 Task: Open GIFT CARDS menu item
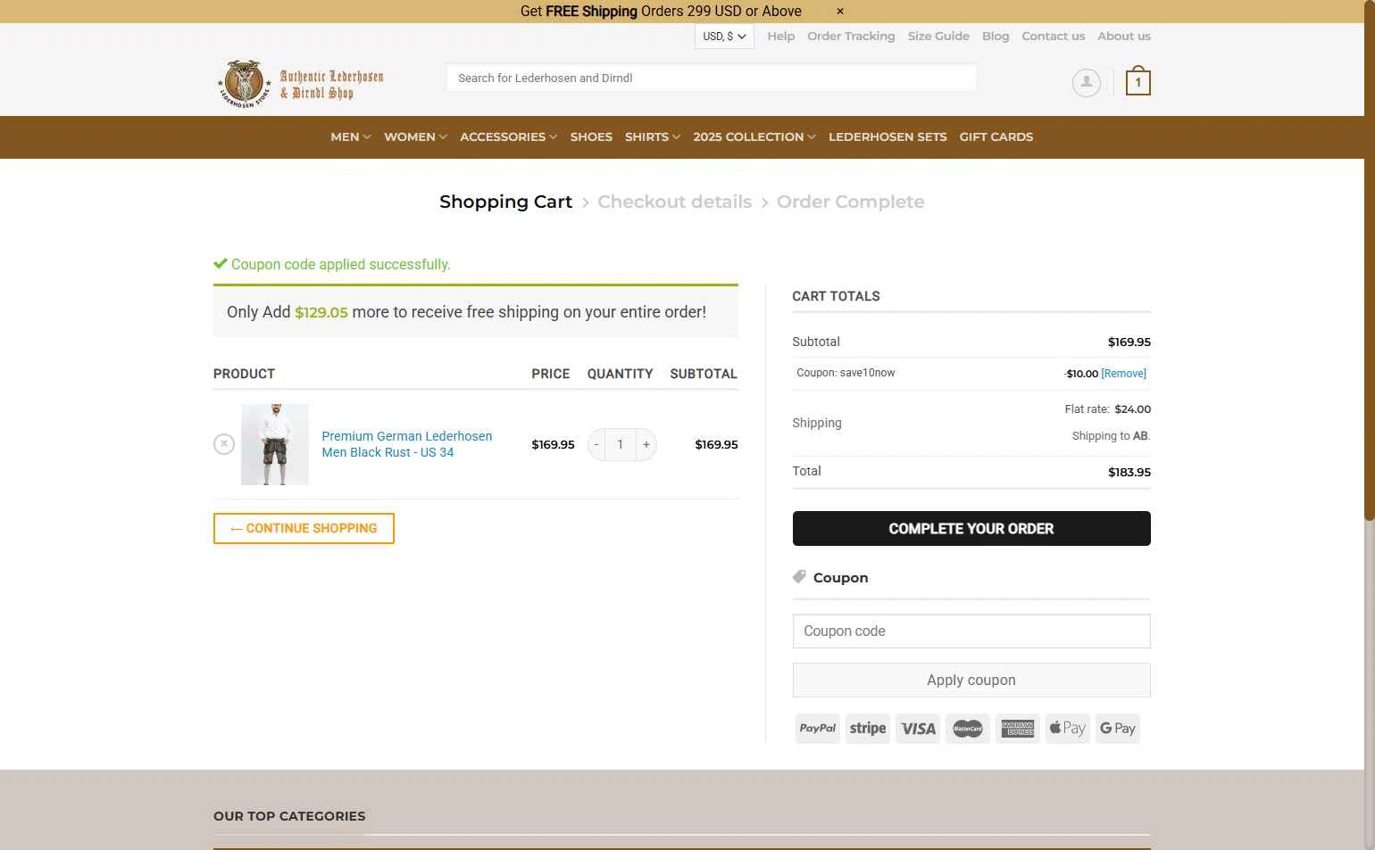click(996, 137)
